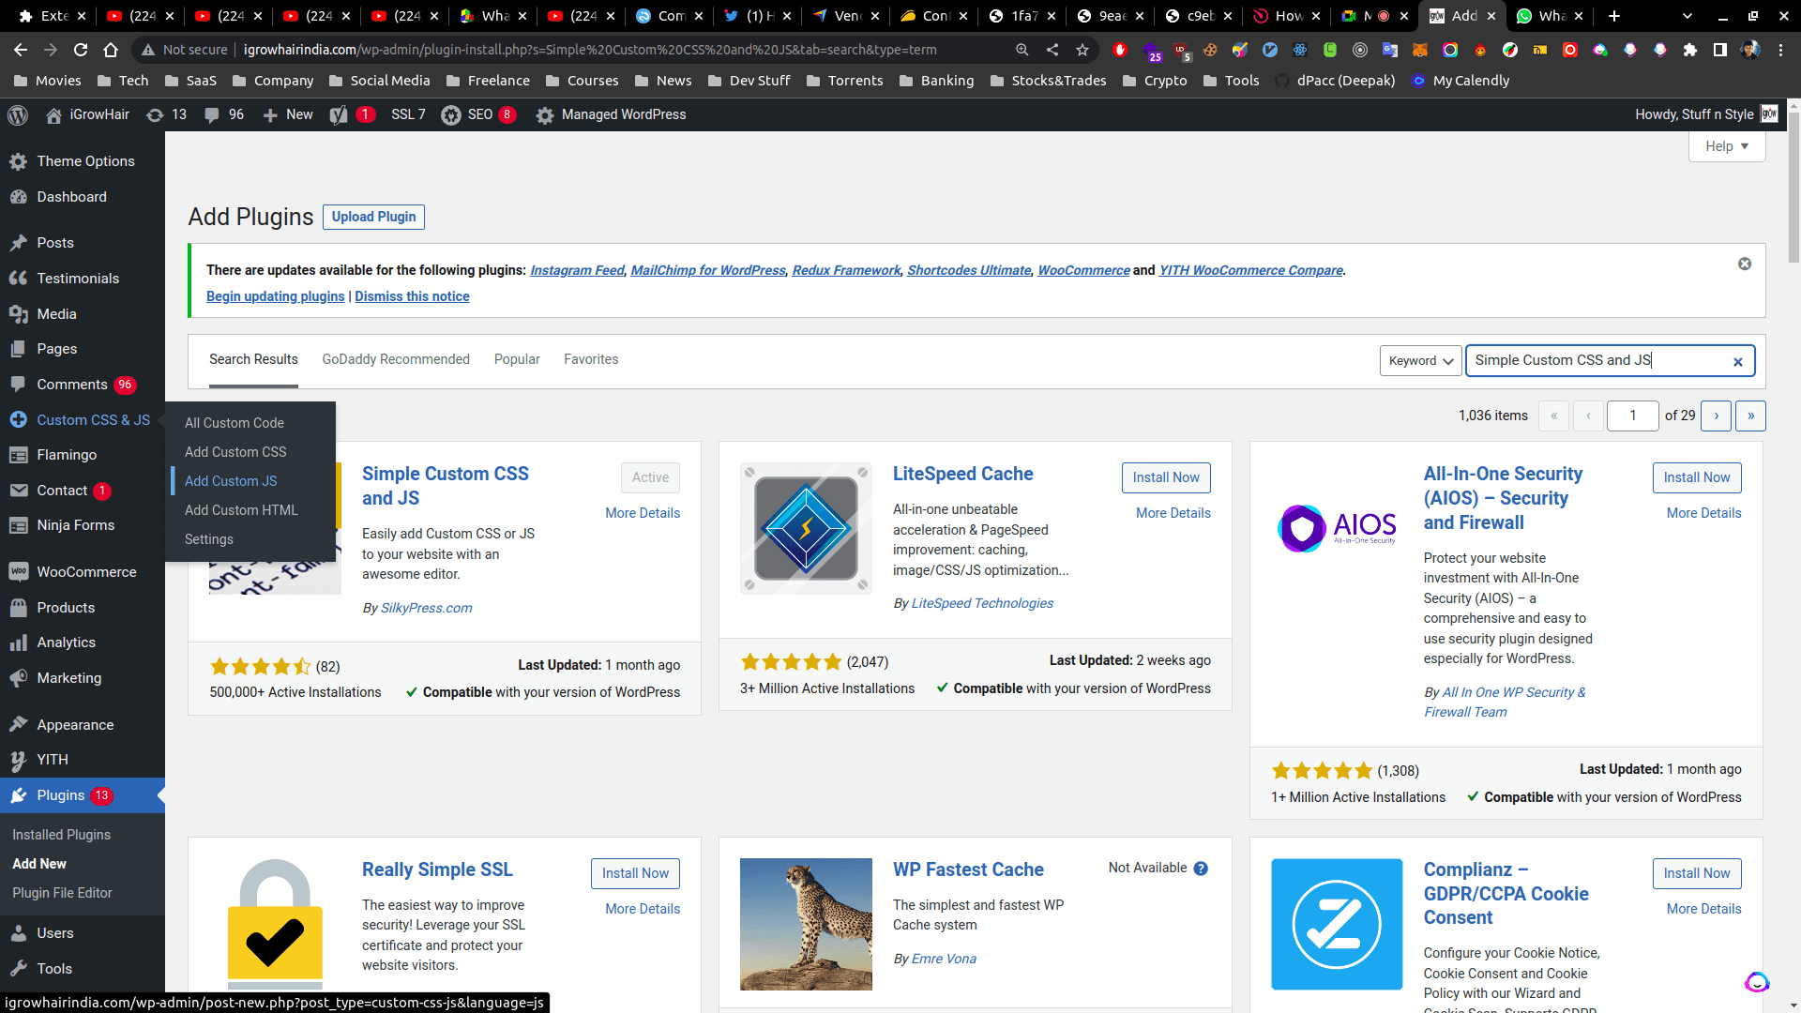Click the WordPress logo in admin bar

(17, 114)
